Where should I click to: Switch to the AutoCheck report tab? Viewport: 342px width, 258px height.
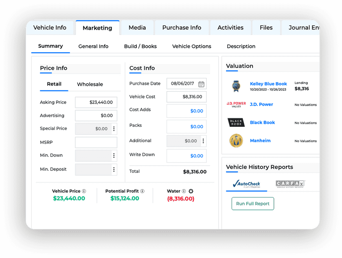point(246,184)
